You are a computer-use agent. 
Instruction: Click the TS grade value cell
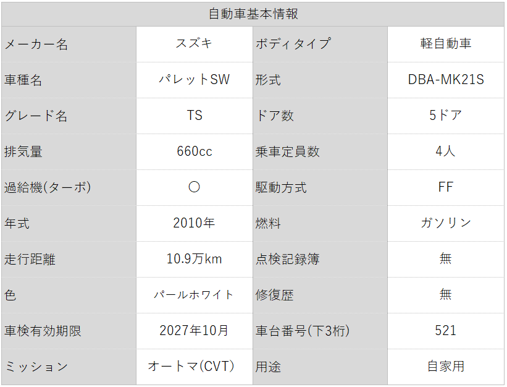point(194,116)
